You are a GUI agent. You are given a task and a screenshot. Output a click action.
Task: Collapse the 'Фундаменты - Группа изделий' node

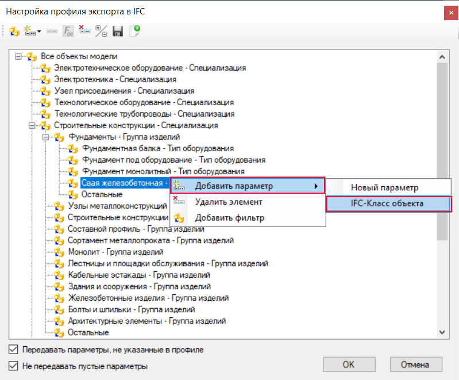tap(46, 137)
